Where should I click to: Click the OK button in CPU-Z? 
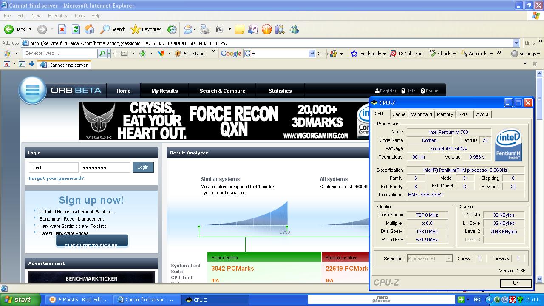516,283
